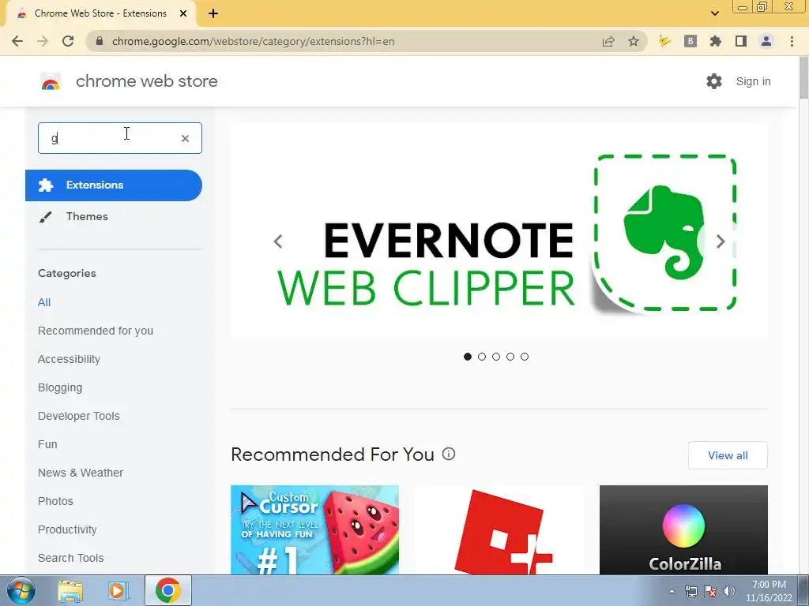Click the Chrome Web Store logo
This screenshot has height=606, width=809.
pos(51,81)
